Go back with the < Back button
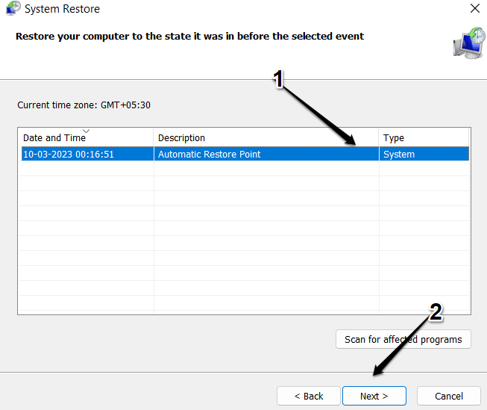The width and height of the screenshot is (487, 410). click(308, 396)
